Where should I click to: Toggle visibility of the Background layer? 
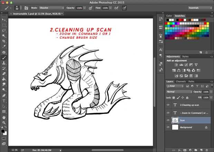click(x=168, y=127)
